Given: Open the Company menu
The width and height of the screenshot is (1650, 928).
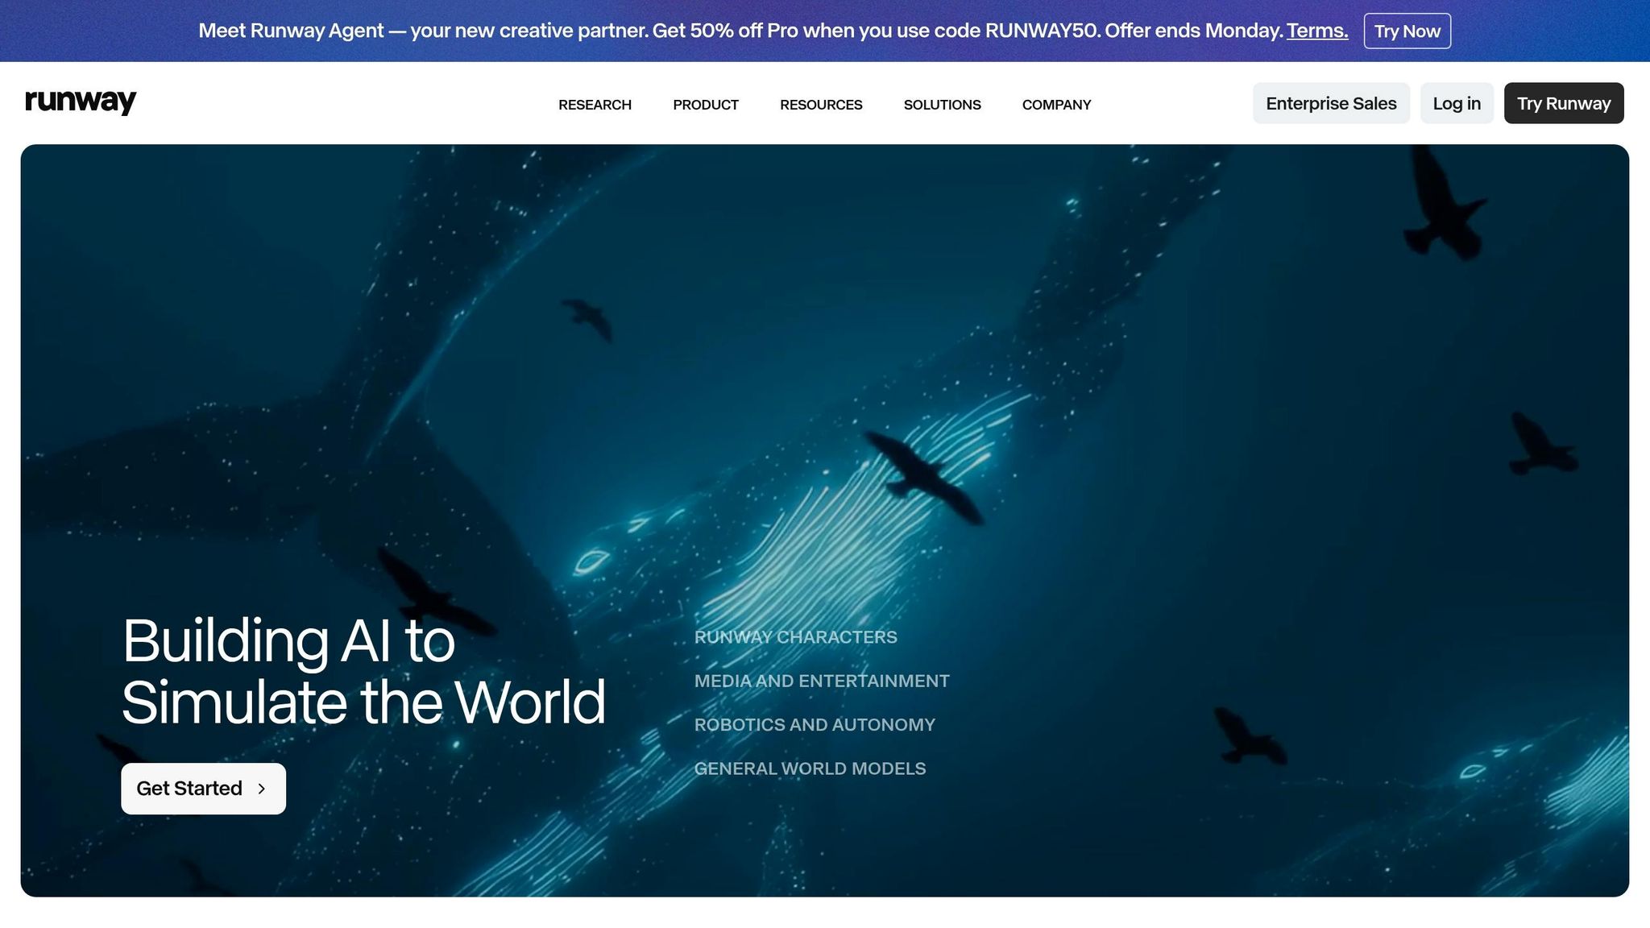Looking at the screenshot, I should coord(1056,105).
